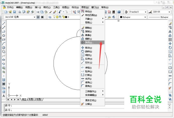Screen dimensions: 174x118
Task: Click the Help question mark icon
Action: [x=119, y=12]
